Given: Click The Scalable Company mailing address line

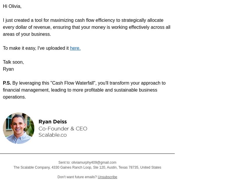Looking at the screenshot, I should 87,167.
